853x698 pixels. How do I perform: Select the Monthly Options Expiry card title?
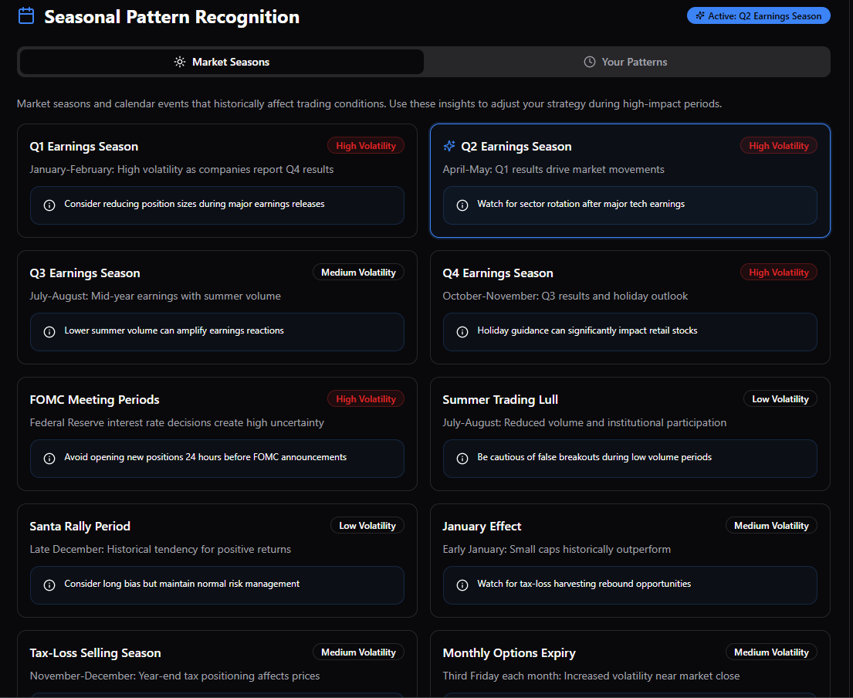click(x=509, y=653)
